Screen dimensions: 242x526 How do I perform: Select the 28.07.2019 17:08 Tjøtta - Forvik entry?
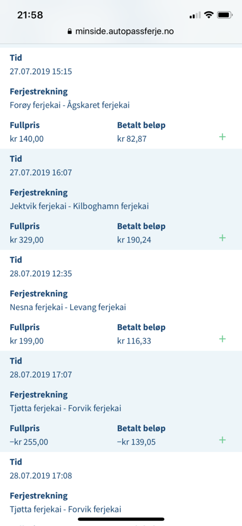pos(121,489)
